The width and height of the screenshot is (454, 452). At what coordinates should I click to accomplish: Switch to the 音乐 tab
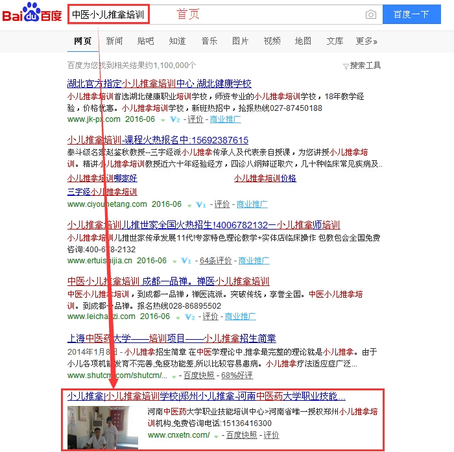tap(209, 41)
